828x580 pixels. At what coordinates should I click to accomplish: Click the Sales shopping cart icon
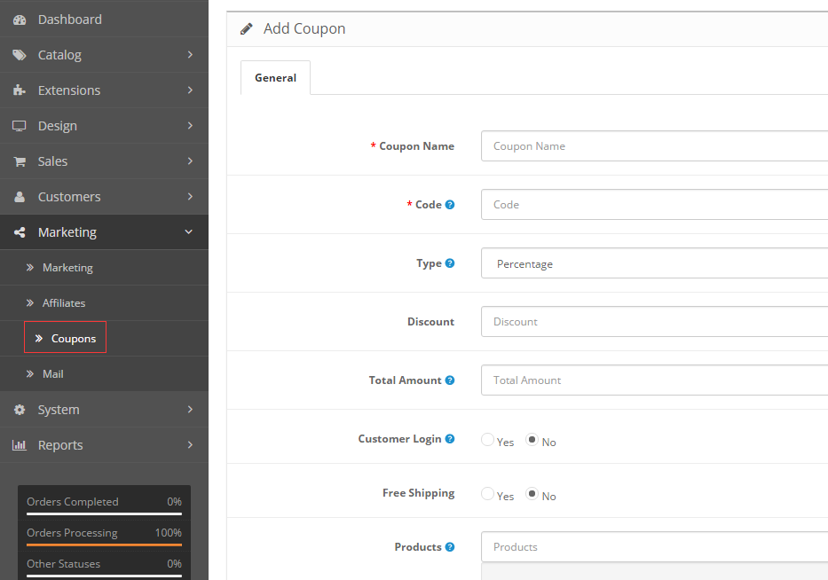pyautogui.click(x=20, y=161)
